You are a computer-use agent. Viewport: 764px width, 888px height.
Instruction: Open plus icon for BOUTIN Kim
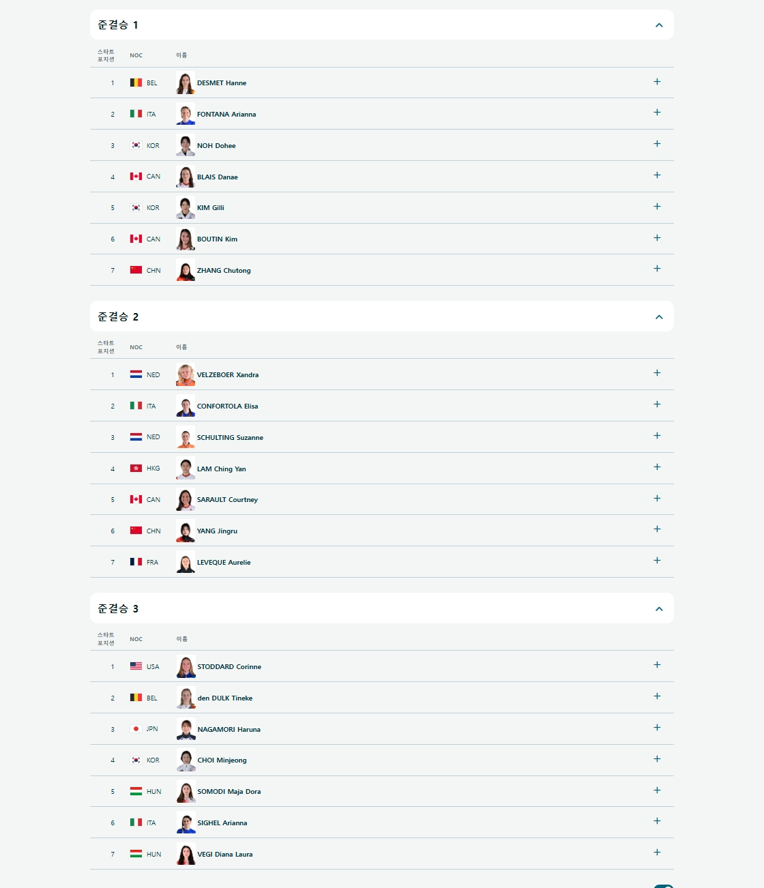(x=657, y=238)
